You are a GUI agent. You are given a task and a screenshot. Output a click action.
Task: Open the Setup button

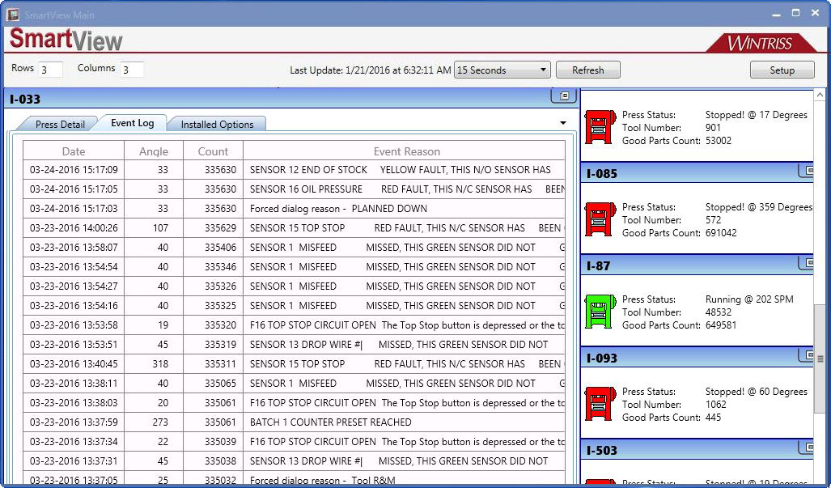(x=782, y=70)
